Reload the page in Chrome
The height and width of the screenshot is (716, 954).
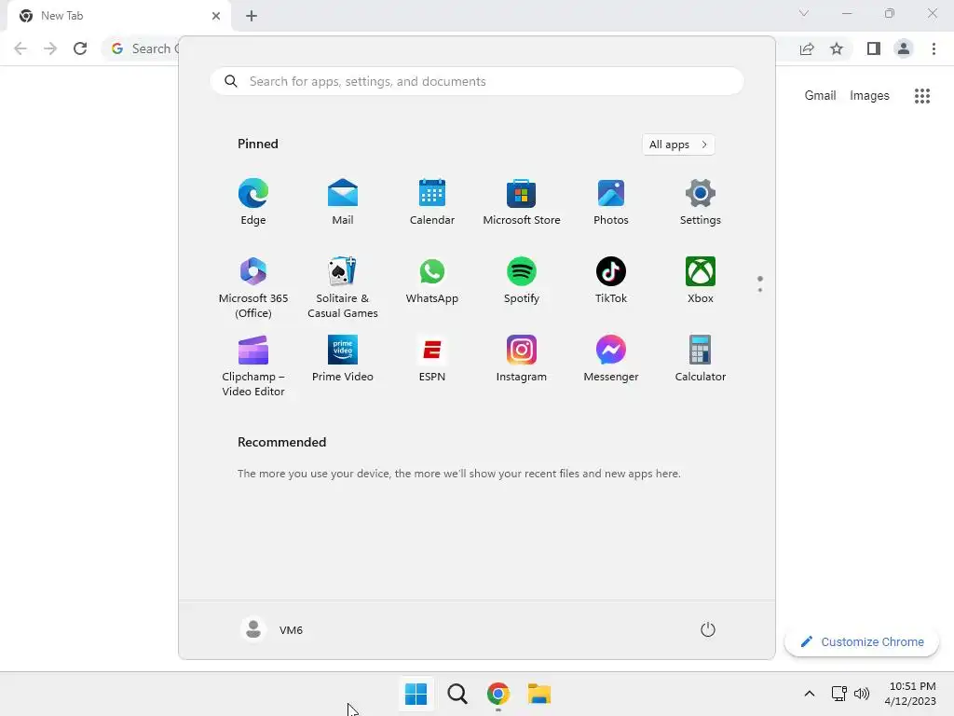pyautogui.click(x=80, y=48)
